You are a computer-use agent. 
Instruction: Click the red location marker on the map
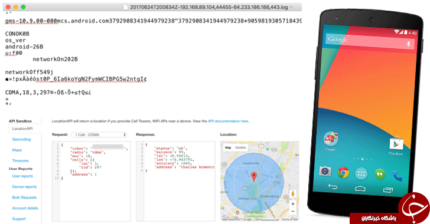pyautogui.click(x=254, y=177)
